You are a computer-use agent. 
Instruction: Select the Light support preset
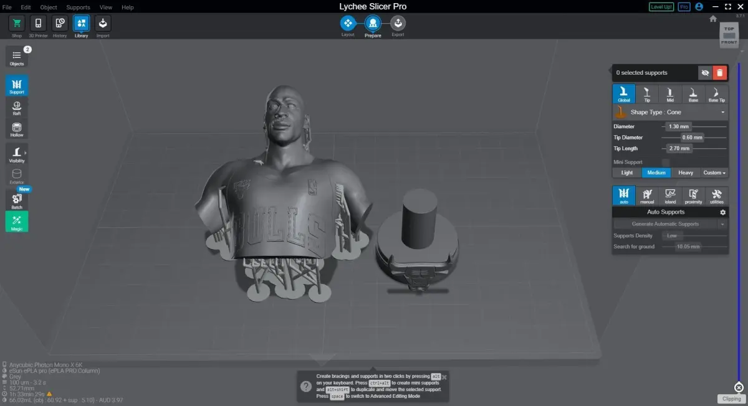pos(627,172)
